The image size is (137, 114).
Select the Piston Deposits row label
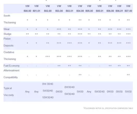pos(9,42)
